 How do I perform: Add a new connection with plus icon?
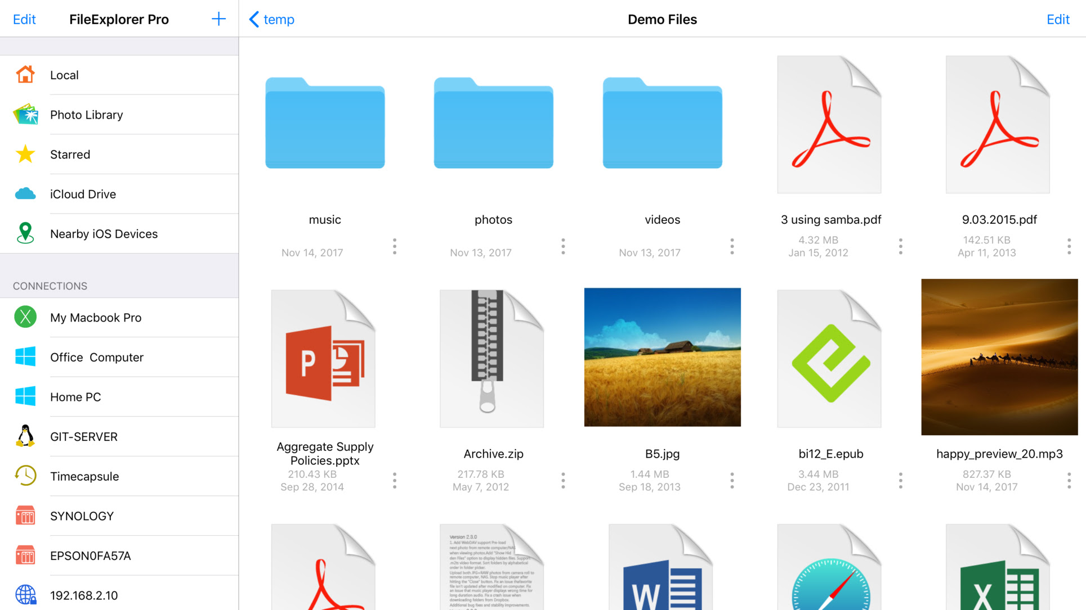click(x=218, y=19)
